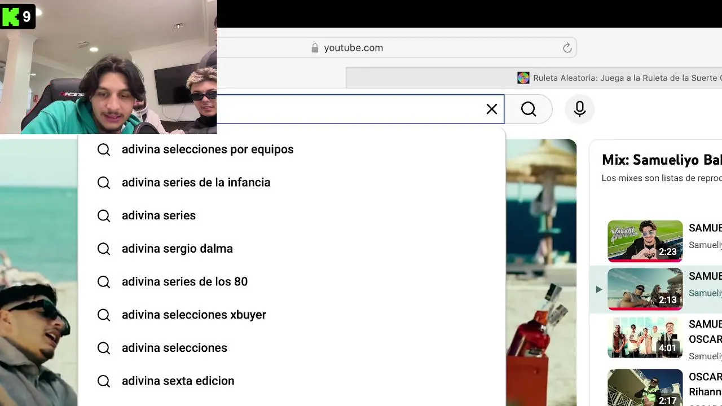The height and width of the screenshot is (406, 722).
Task: Select the plain adivina selecciones suggestion
Action: pos(292,348)
